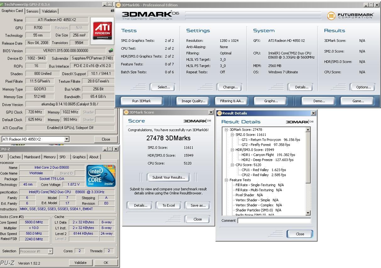Close Result Details using the title bar X
Viewport: 381px width, 268px height.
[x=313, y=113]
